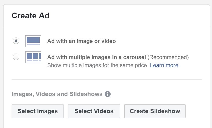212x128 pixels.
Task: Click the "Ad with an image or video" label
Action: click(x=81, y=41)
